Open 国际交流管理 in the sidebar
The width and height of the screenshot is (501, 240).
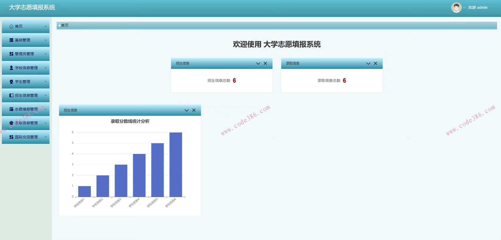click(x=26, y=137)
